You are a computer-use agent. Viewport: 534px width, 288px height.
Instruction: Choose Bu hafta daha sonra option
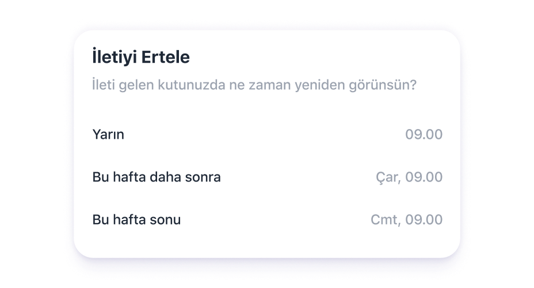tap(157, 177)
